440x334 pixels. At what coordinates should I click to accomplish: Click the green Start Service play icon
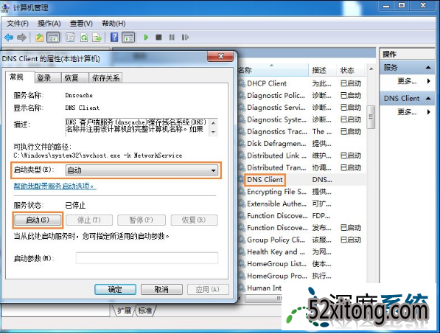(x=146, y=38)
